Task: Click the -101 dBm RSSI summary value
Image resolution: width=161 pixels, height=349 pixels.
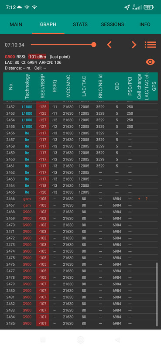Action: (x=37, y=57)
